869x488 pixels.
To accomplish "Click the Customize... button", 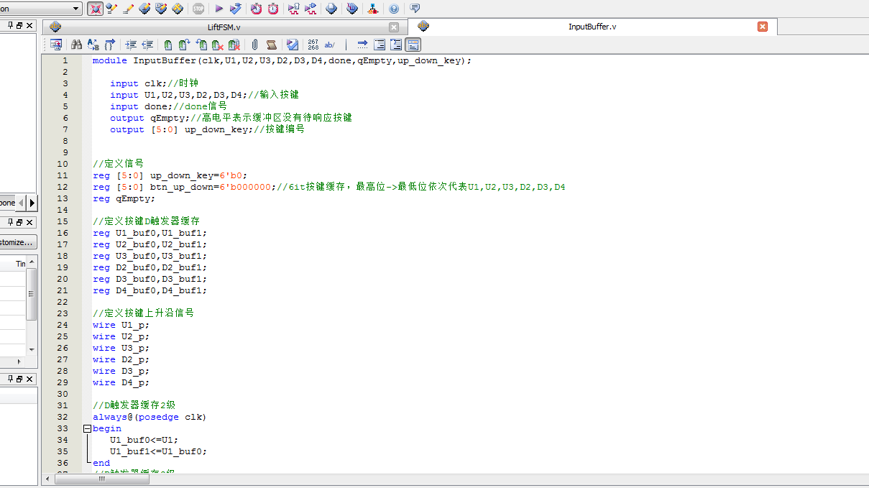I will click(x=17, y=242).
